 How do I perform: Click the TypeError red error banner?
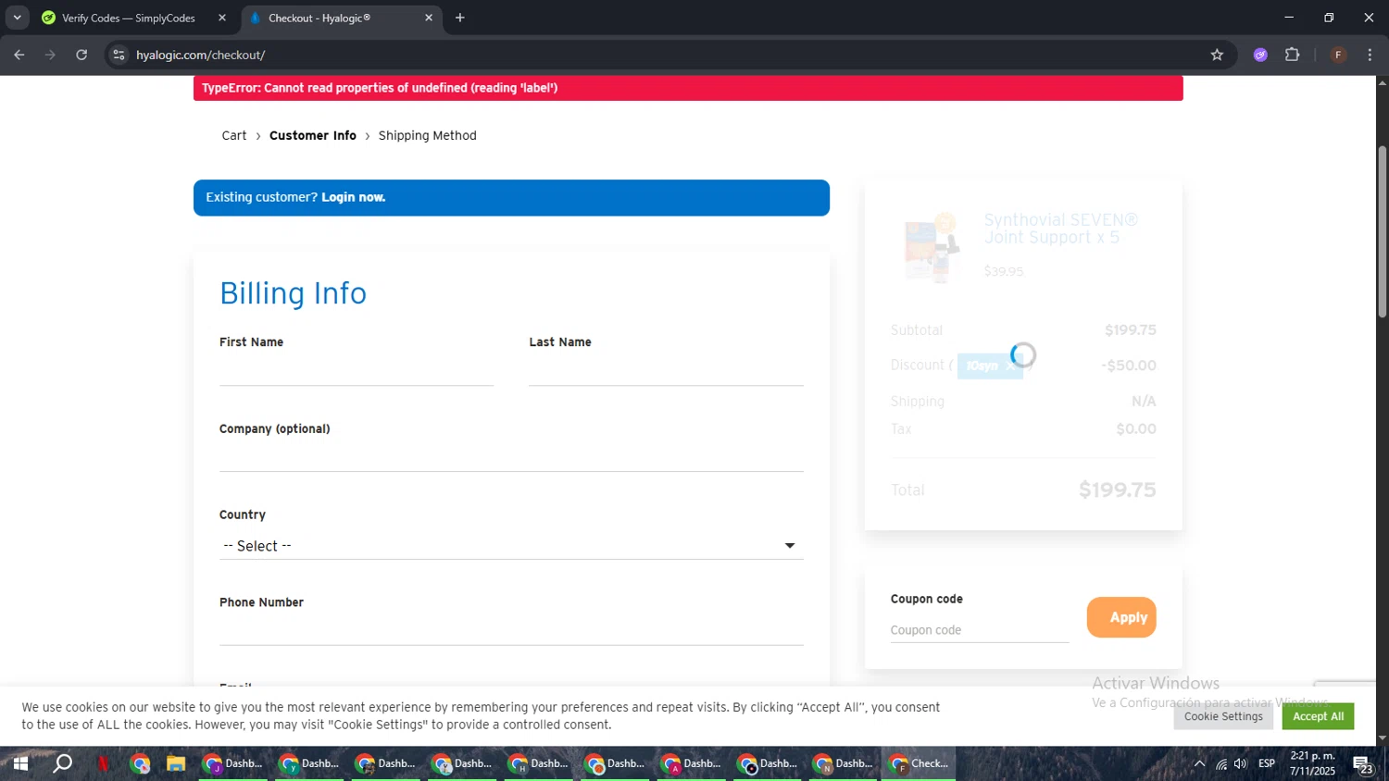point(688,88)
